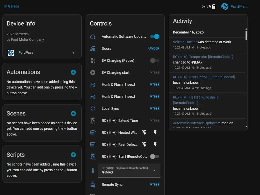Add a new scene with plus icon
The image size is (260, 195).
point(73,113)
